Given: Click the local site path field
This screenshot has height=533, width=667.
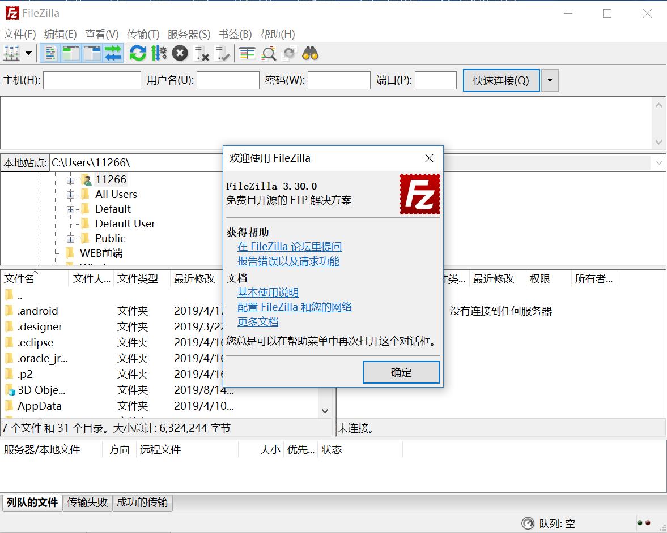Looking at the screenshot, I should pos(137,162).
